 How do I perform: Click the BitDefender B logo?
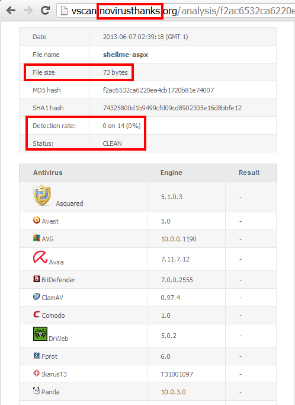37,279
